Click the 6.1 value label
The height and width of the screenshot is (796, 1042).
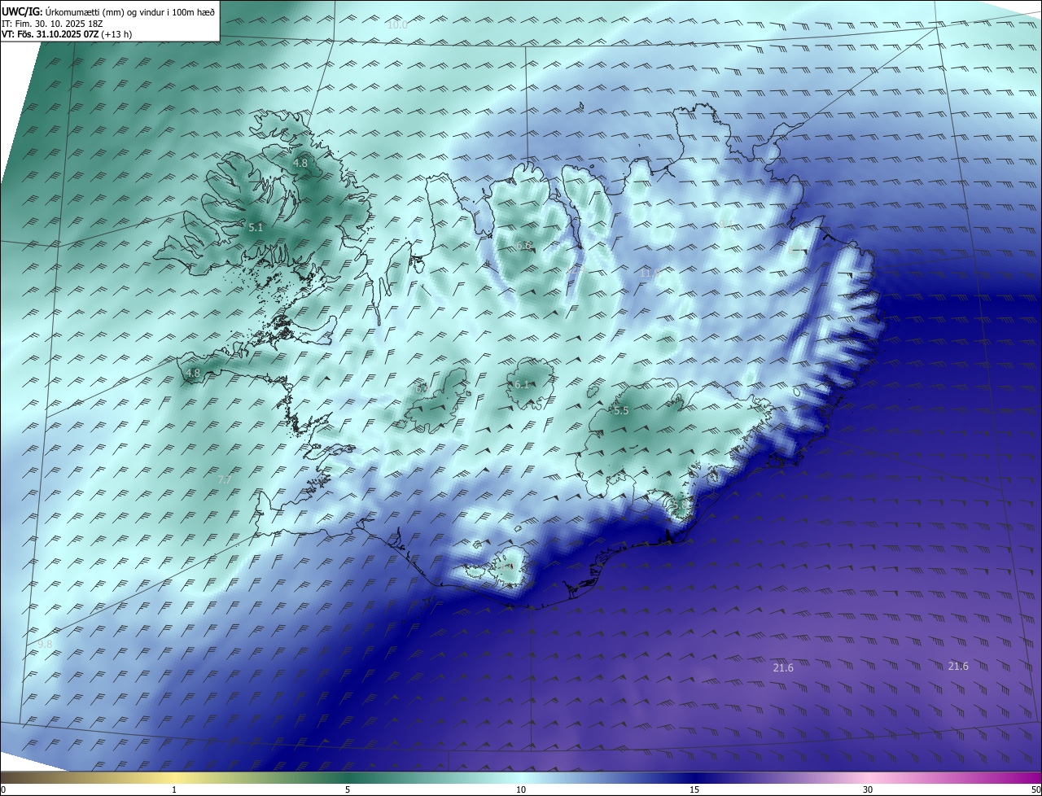(522, 384)
